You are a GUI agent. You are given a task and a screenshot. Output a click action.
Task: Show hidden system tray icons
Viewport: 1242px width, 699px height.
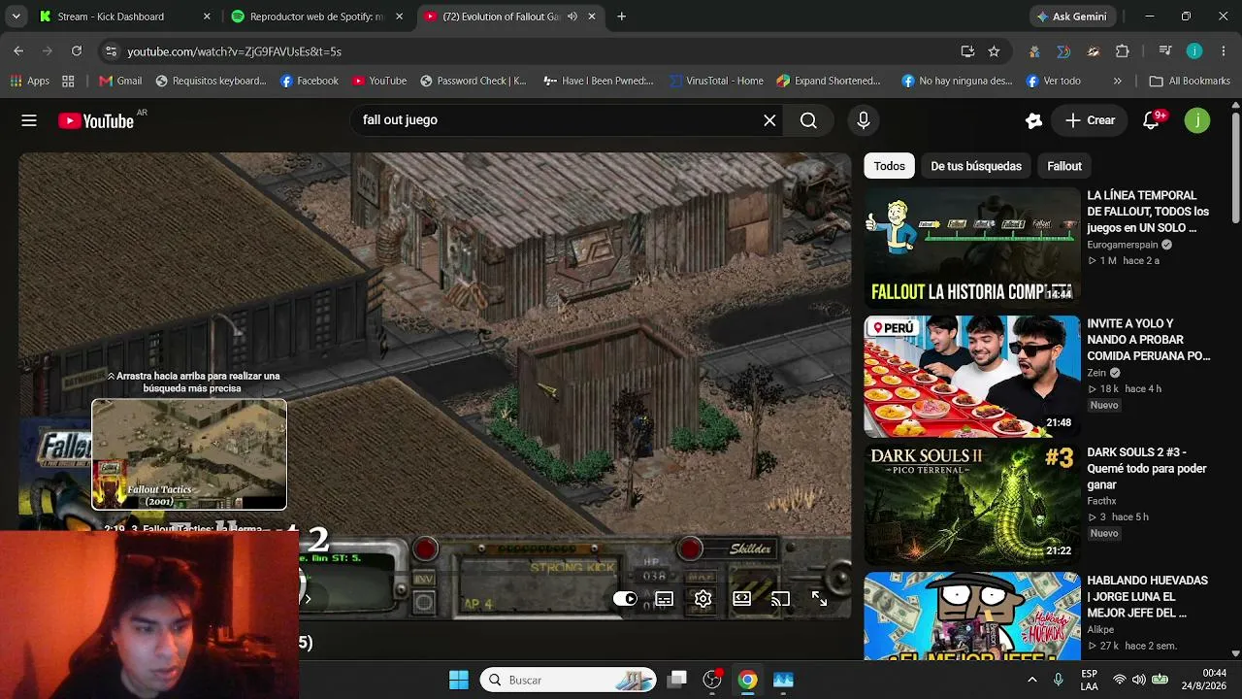1031,680
